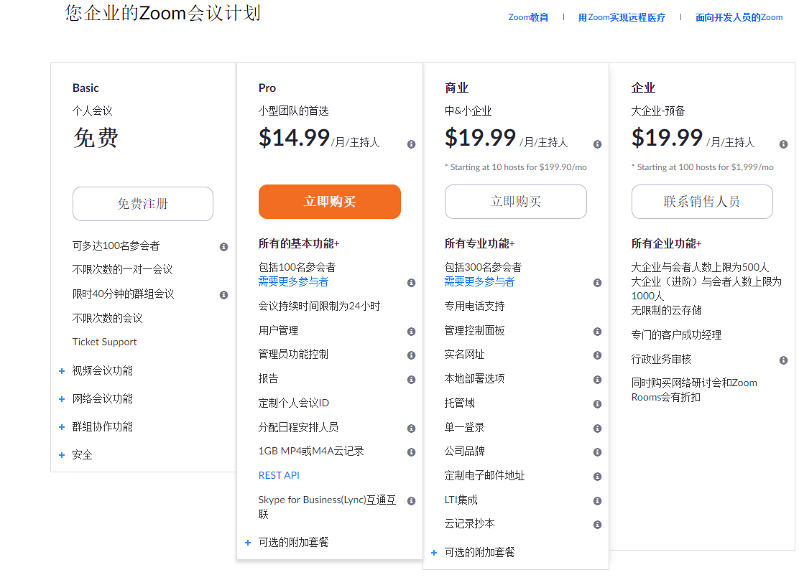
Task: Click info icon for 分配日程安排人员
Action: pos(411,429)
